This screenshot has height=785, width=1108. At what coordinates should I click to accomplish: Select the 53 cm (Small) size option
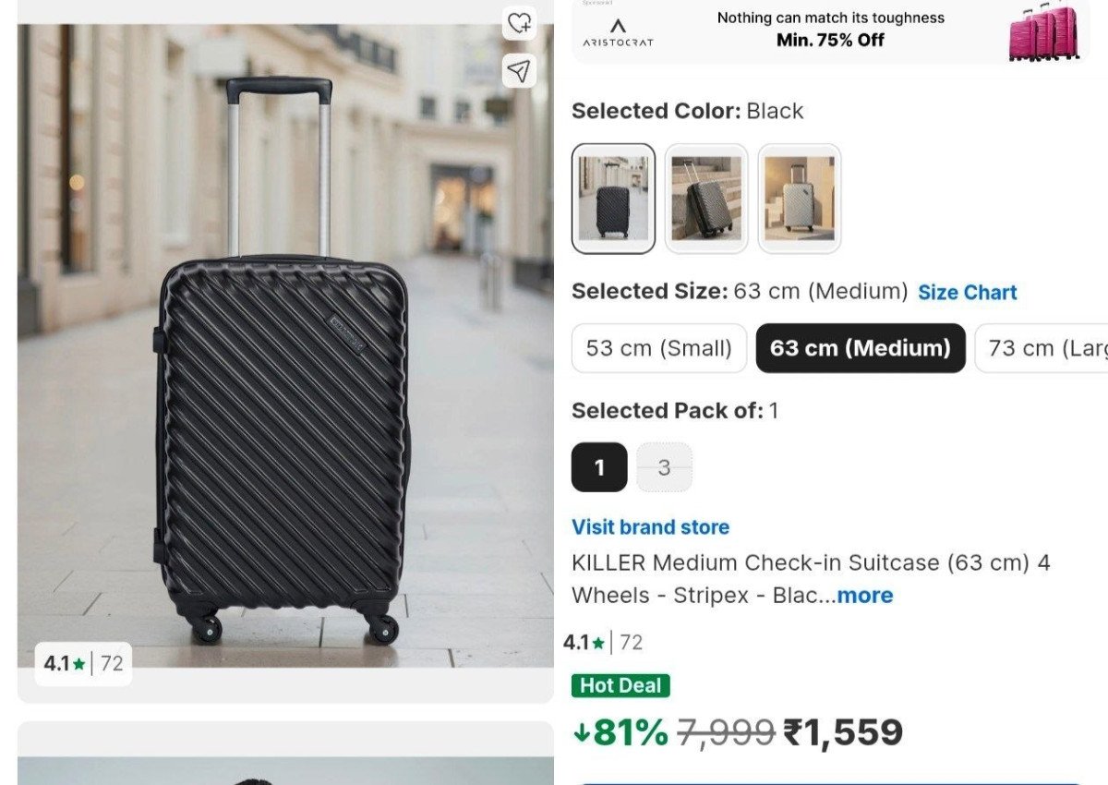click(x=658, y=348)
